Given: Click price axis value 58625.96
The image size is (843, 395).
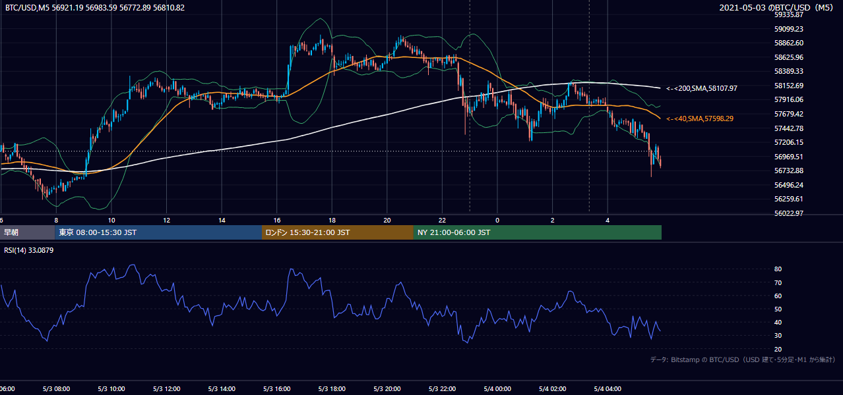Looking at the screenshot, I should coord(789,57).
